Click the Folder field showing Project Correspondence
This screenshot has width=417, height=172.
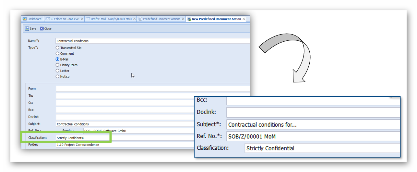[x=123, y=145]
